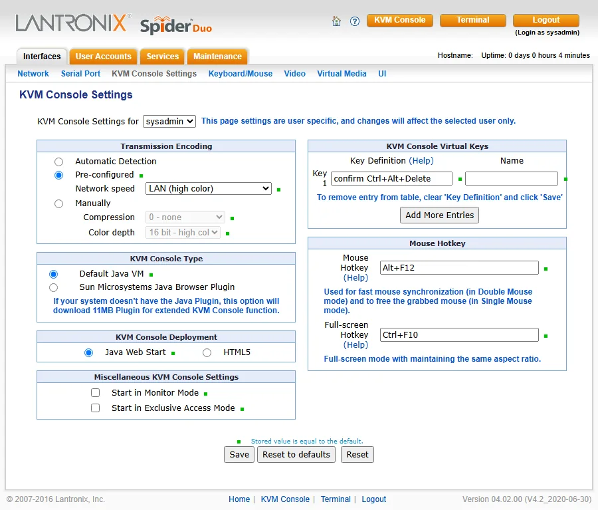Click the Reset button
This screenshot has width=598, height=510.
coord(357,455)
